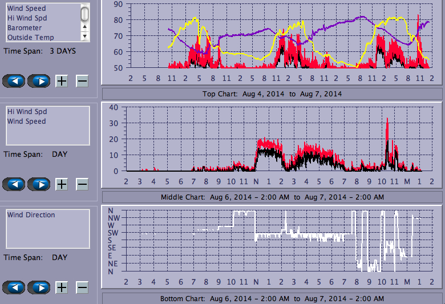Click the middle chart's minus button

coord(82,184)
